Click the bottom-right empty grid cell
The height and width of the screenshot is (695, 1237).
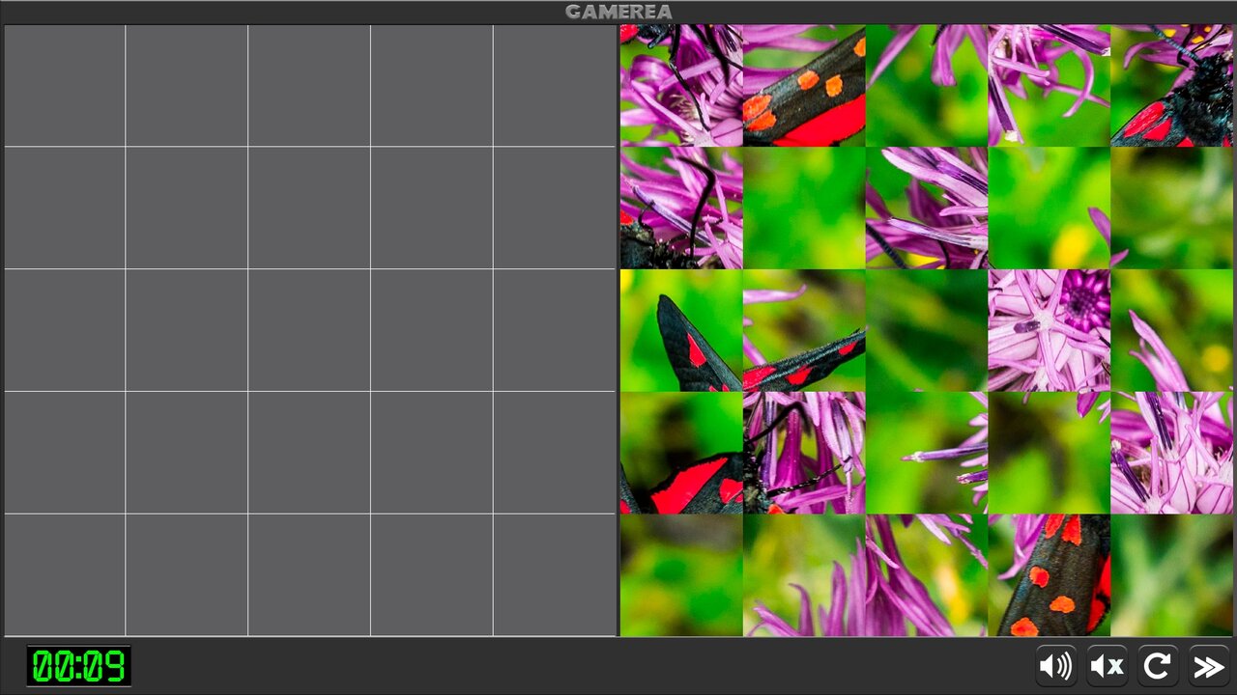pyautogui.click(x=555, y=574)
